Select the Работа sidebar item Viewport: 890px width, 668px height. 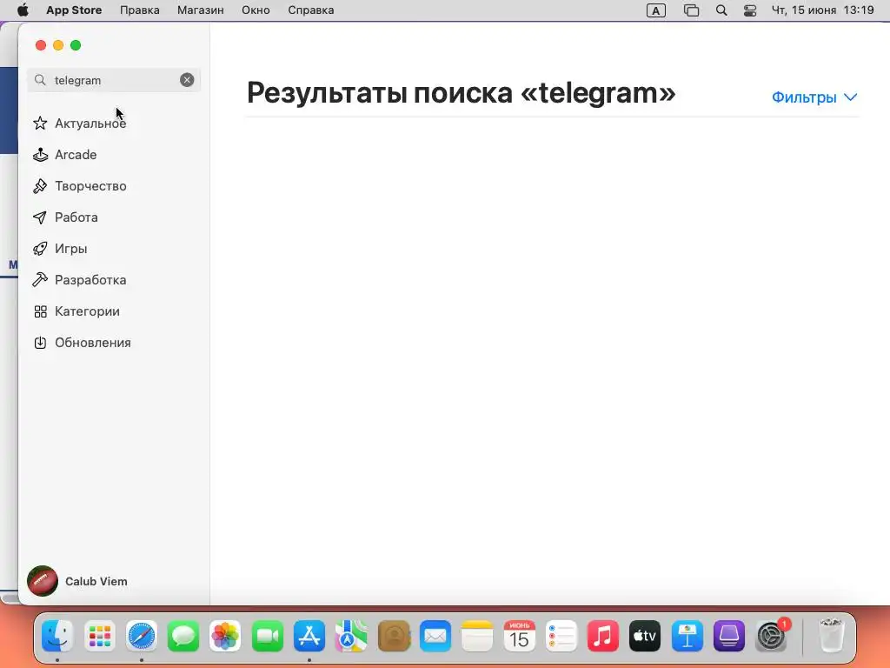(x=76, y=217)
